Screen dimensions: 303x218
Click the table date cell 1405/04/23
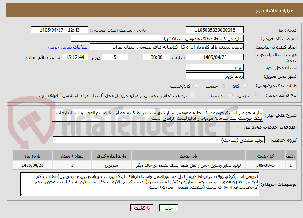(x=32, y=165)
